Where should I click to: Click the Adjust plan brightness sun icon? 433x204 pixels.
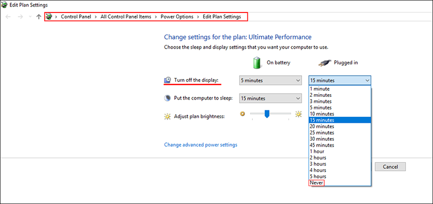tap(168, 116)
